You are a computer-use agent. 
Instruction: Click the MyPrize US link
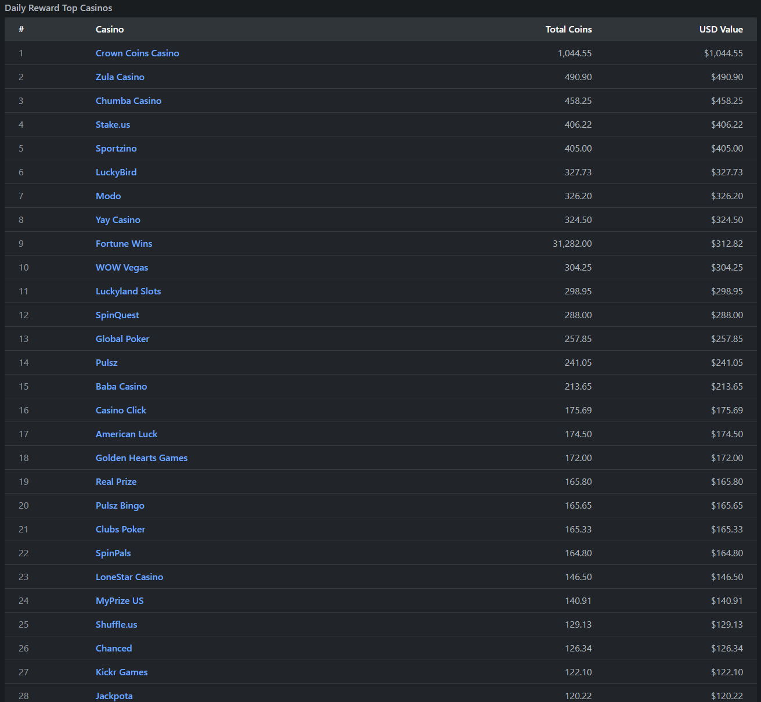click(120, 600)
